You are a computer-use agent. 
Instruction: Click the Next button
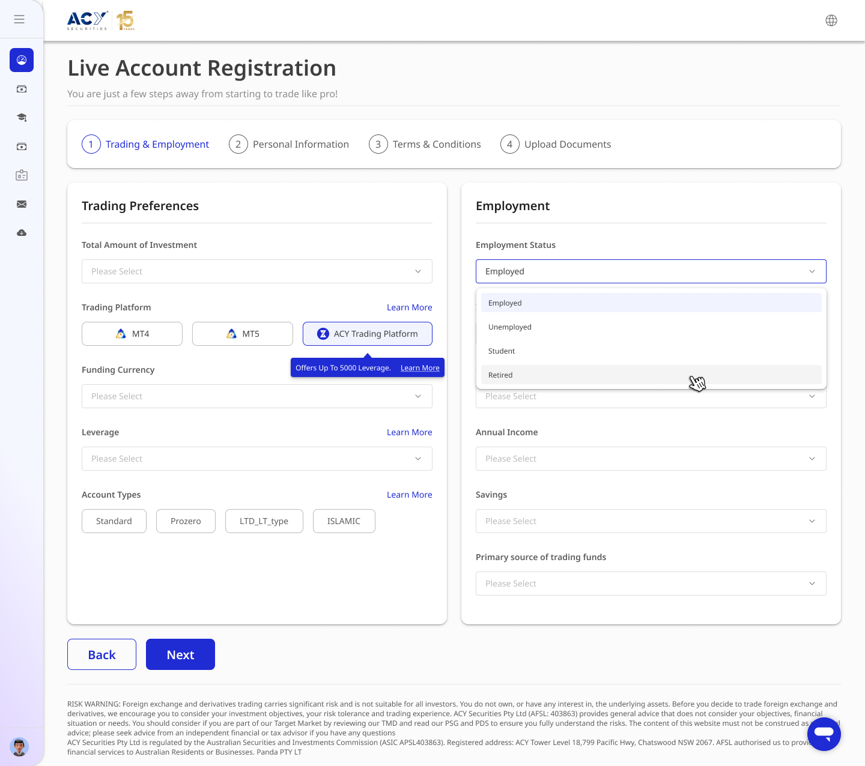[180, 654]
